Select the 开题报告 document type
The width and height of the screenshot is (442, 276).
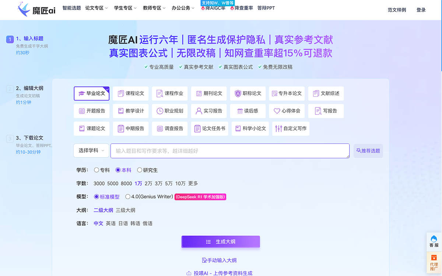91,111
